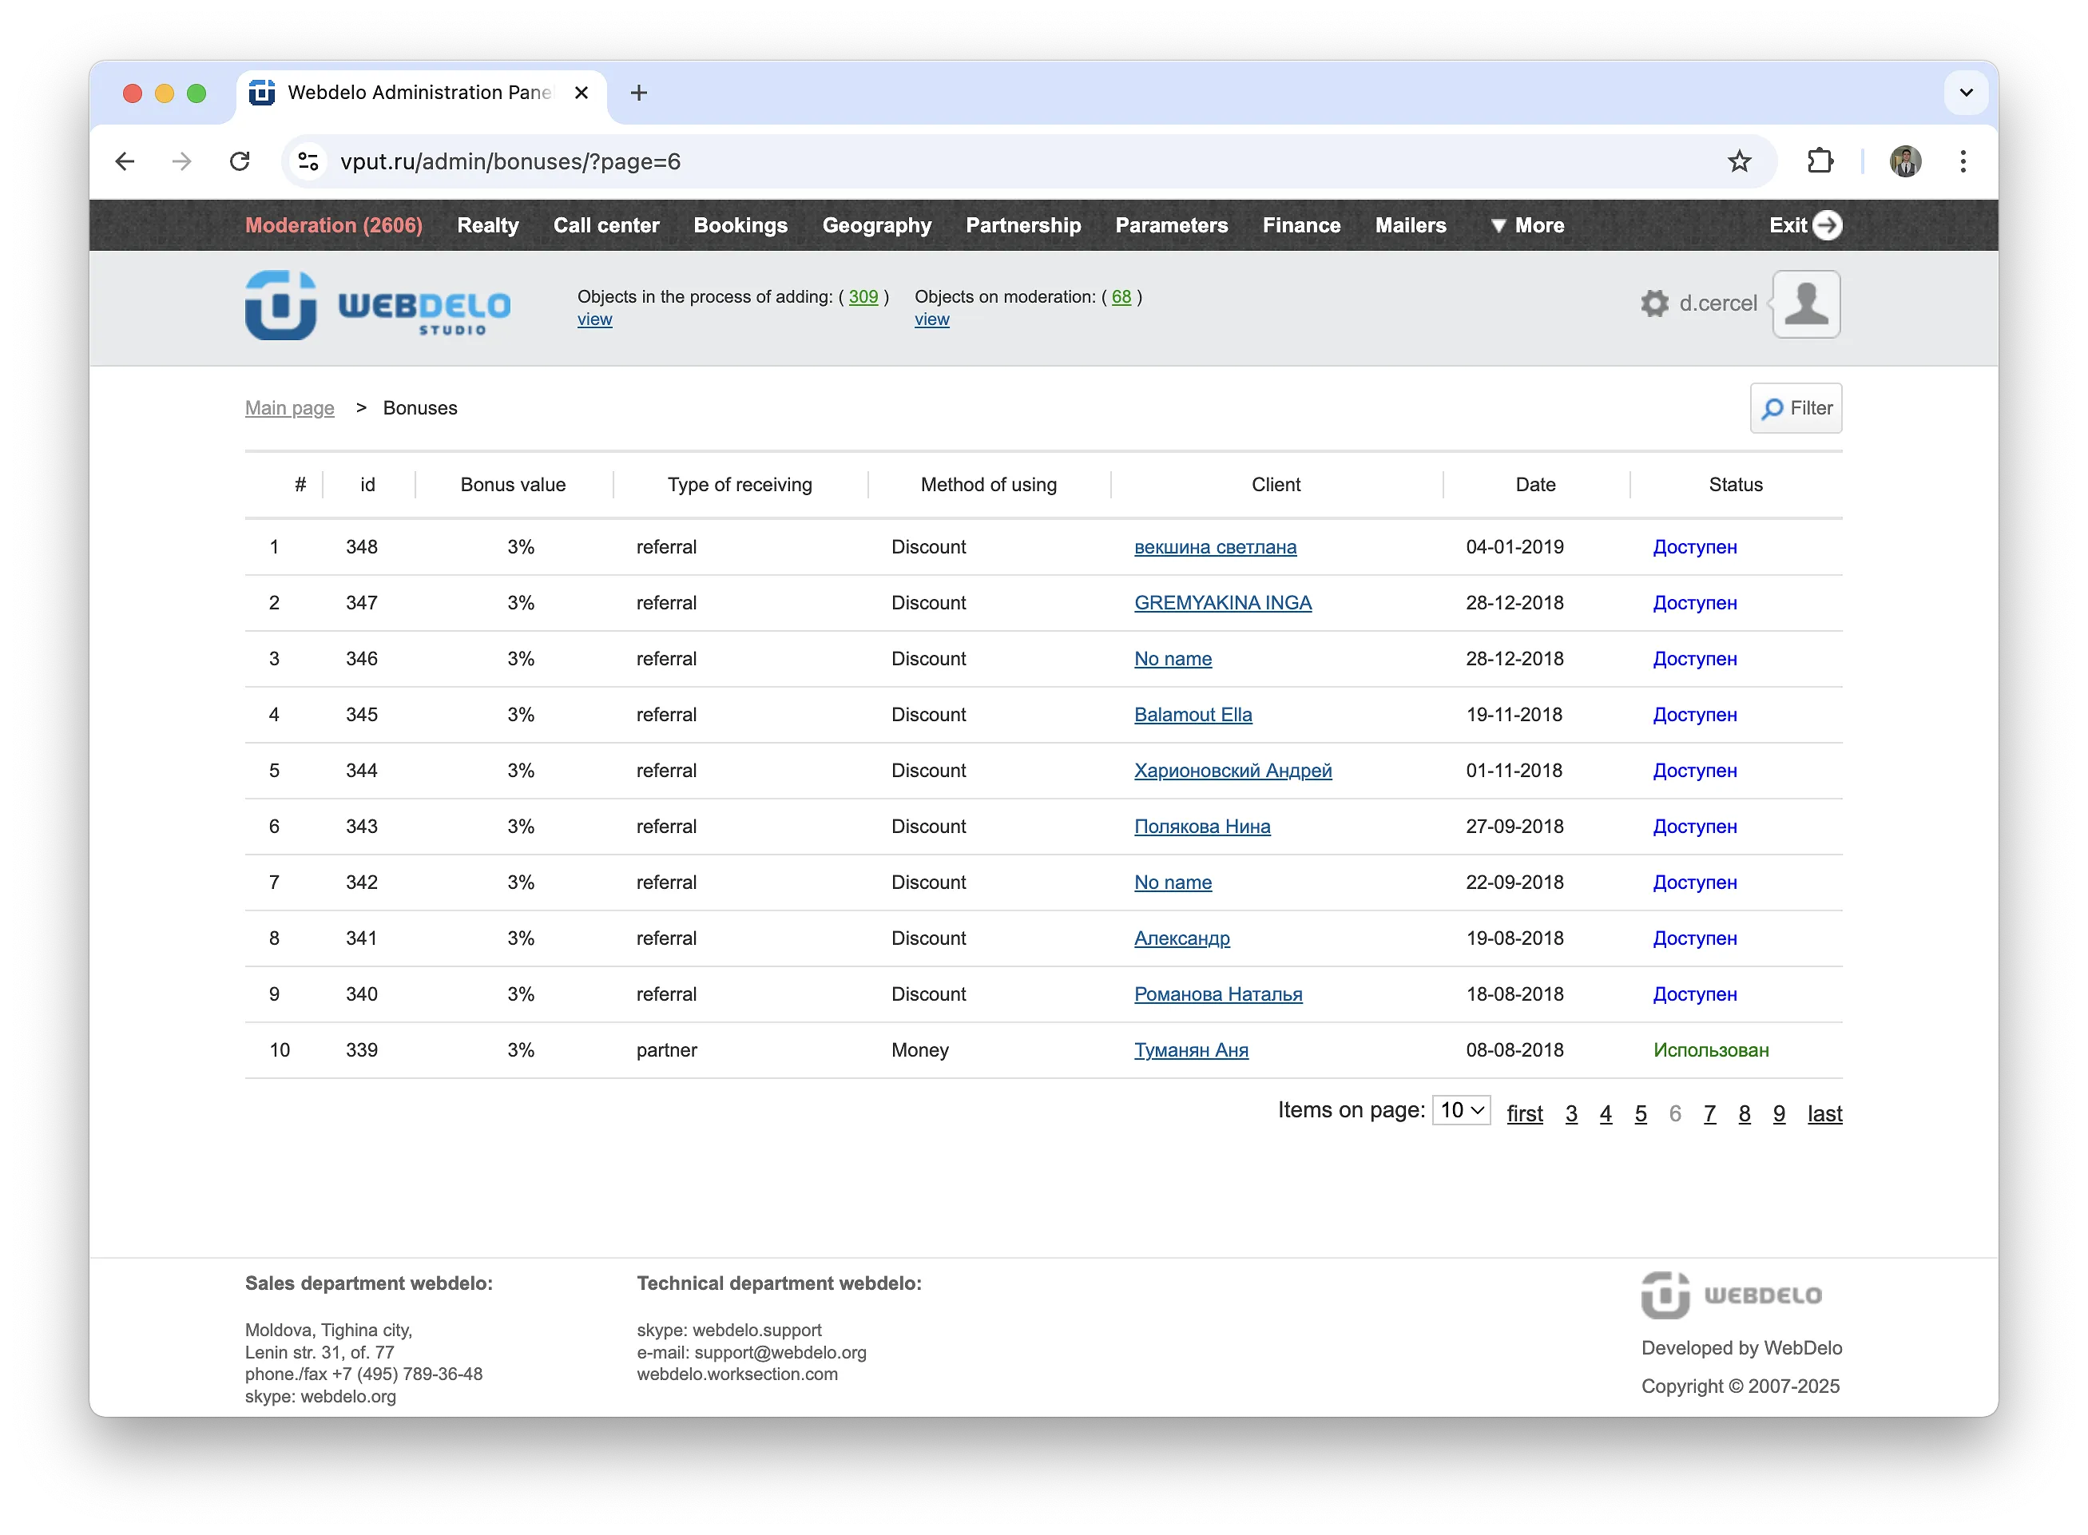The width and height of the screenshot is (2088, 1535).
Task: Open Chrome three-dot menu
Action: click(1963, 161)
